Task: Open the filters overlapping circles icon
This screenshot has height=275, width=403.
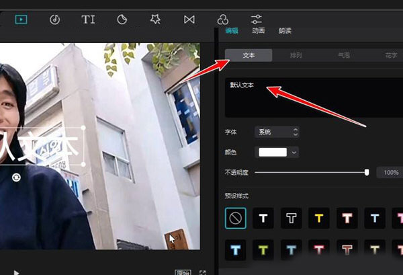Action: click(x=222, y=19)
